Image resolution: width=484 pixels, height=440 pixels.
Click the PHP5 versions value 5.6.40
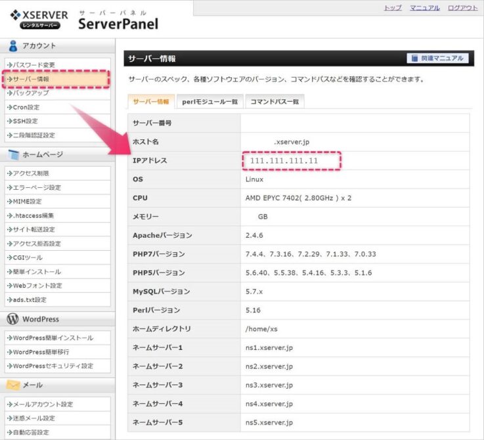pyautogui.click(x=309, y=273)
